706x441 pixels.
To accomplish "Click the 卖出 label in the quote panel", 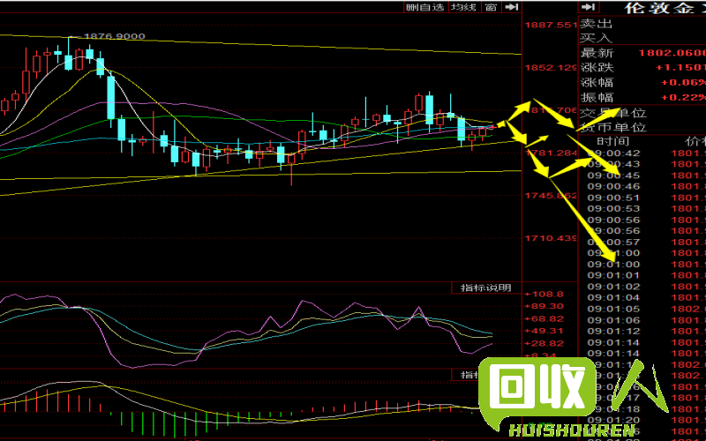I will (597, 24).
